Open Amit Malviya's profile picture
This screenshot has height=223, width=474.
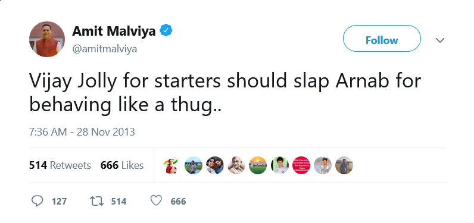tap(47, 39)
